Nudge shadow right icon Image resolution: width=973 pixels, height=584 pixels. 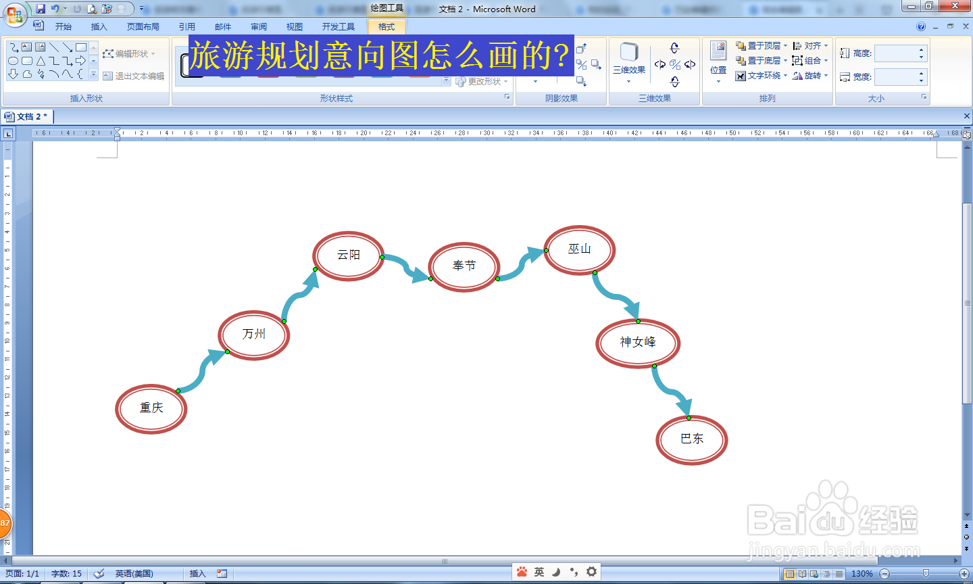pos(596,65)
